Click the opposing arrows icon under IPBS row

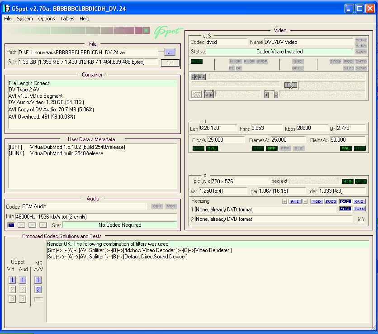tap(290, 85)
